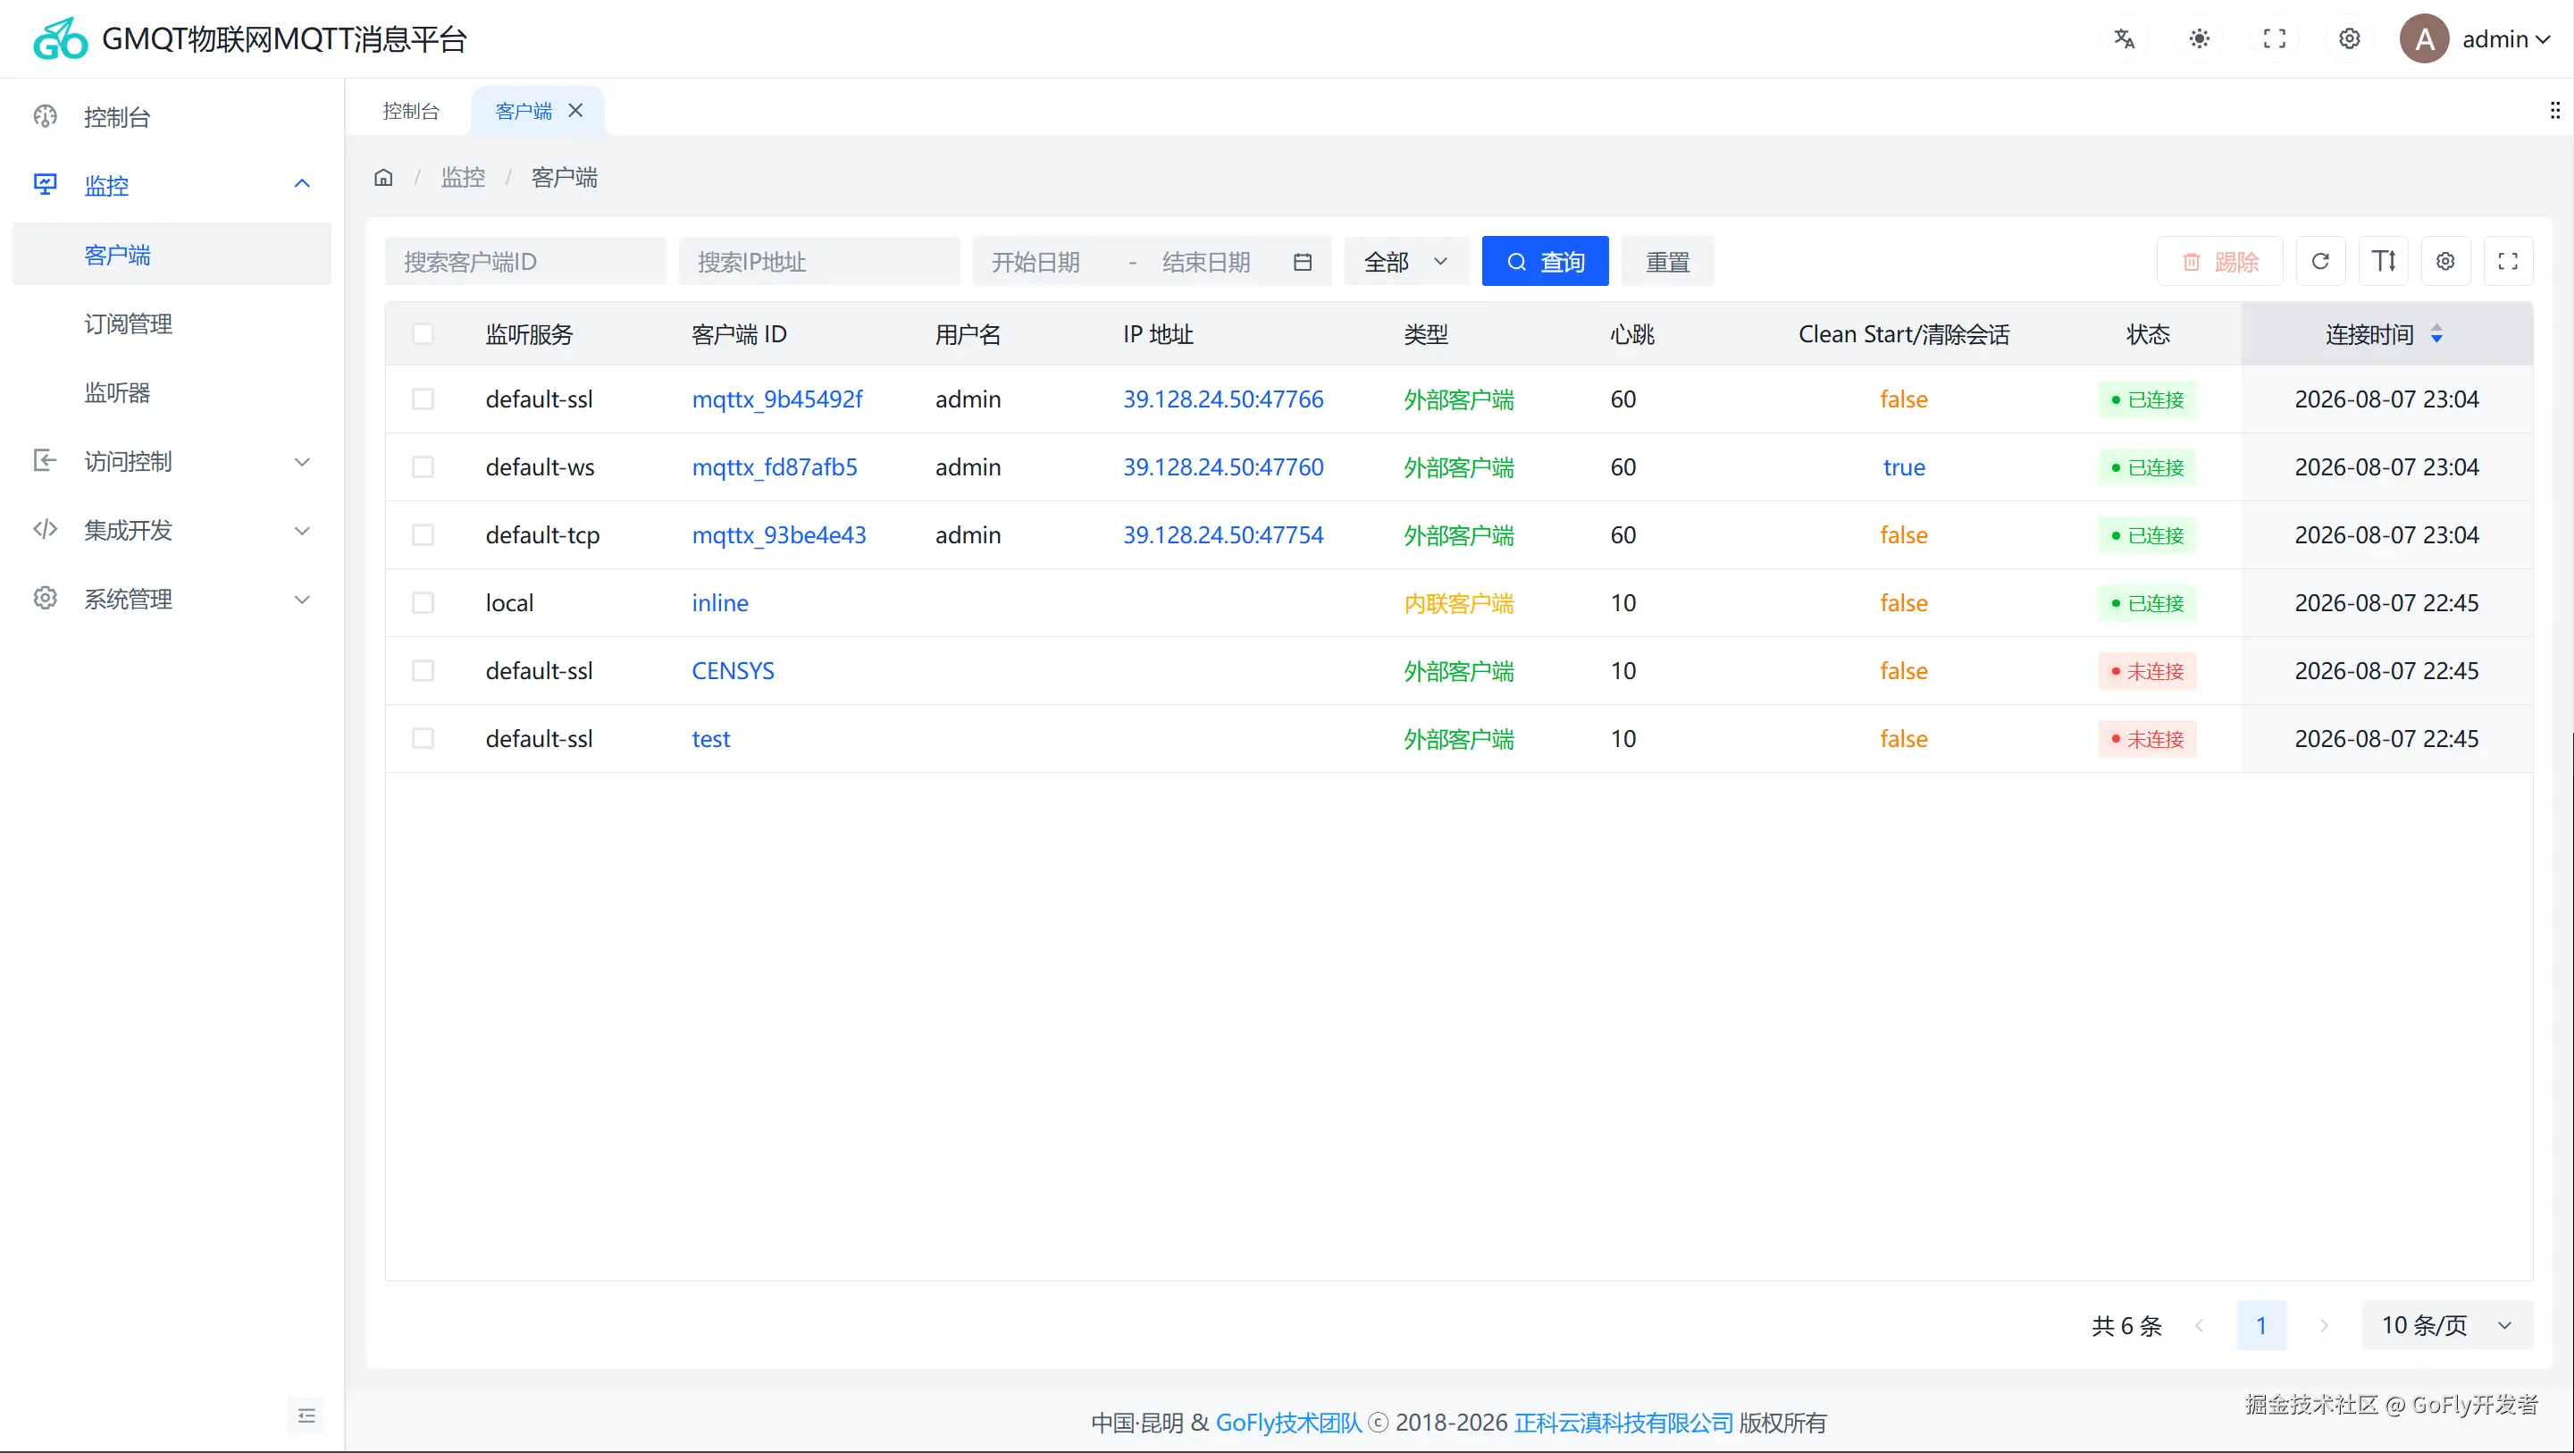
Task: Click the 内联客户端 type cell
Action: 1458,602
